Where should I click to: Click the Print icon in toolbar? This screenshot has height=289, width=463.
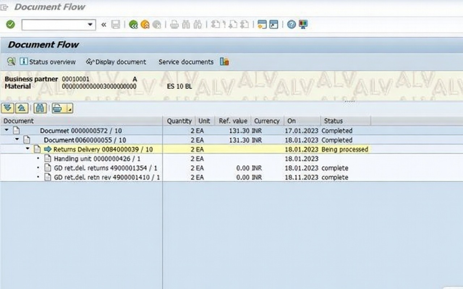coord(174,25)
